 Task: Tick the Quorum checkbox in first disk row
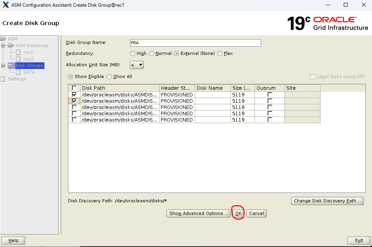pyautogui.click(x=270, y=94)
